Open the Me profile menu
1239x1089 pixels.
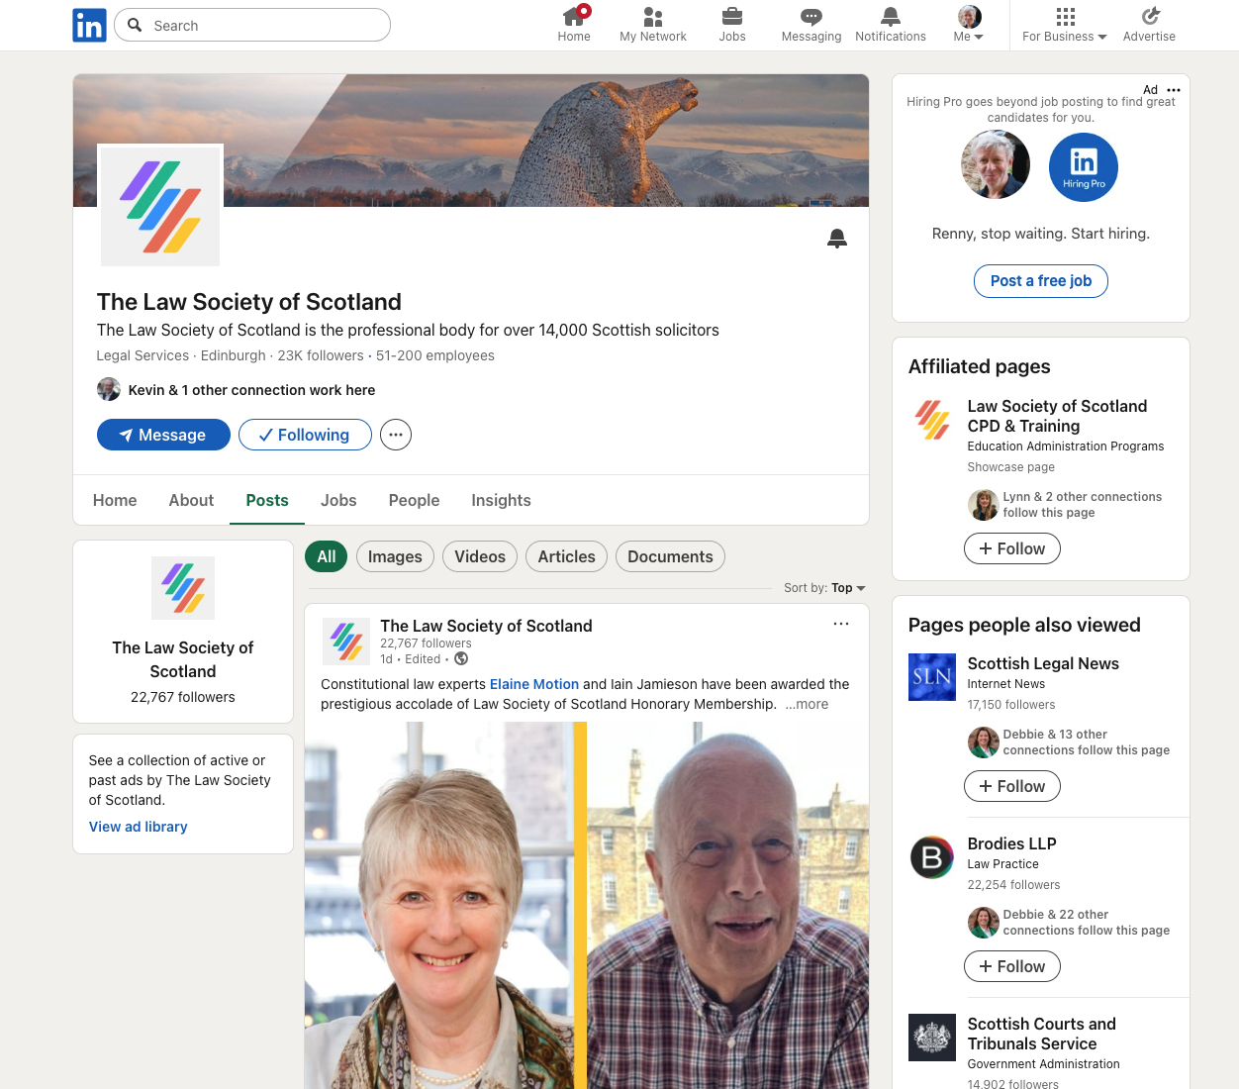pos(969,25)
